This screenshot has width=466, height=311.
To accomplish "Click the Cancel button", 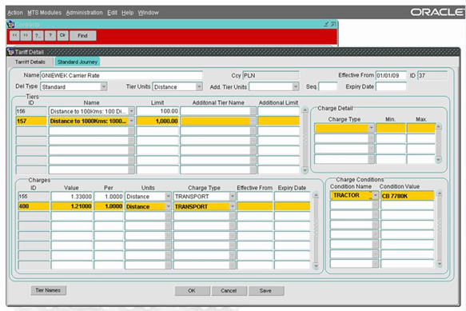I will (229, 290).
